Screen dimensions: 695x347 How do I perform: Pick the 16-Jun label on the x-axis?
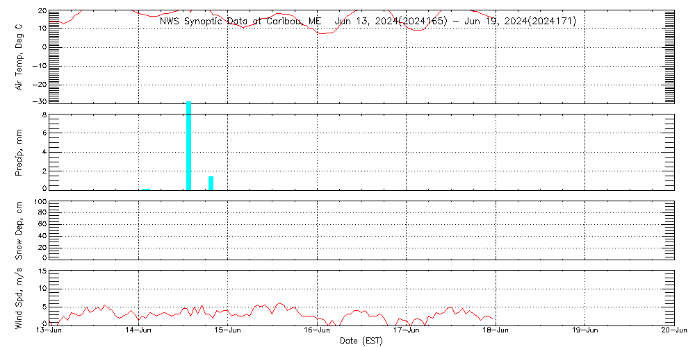pos(318,331)
